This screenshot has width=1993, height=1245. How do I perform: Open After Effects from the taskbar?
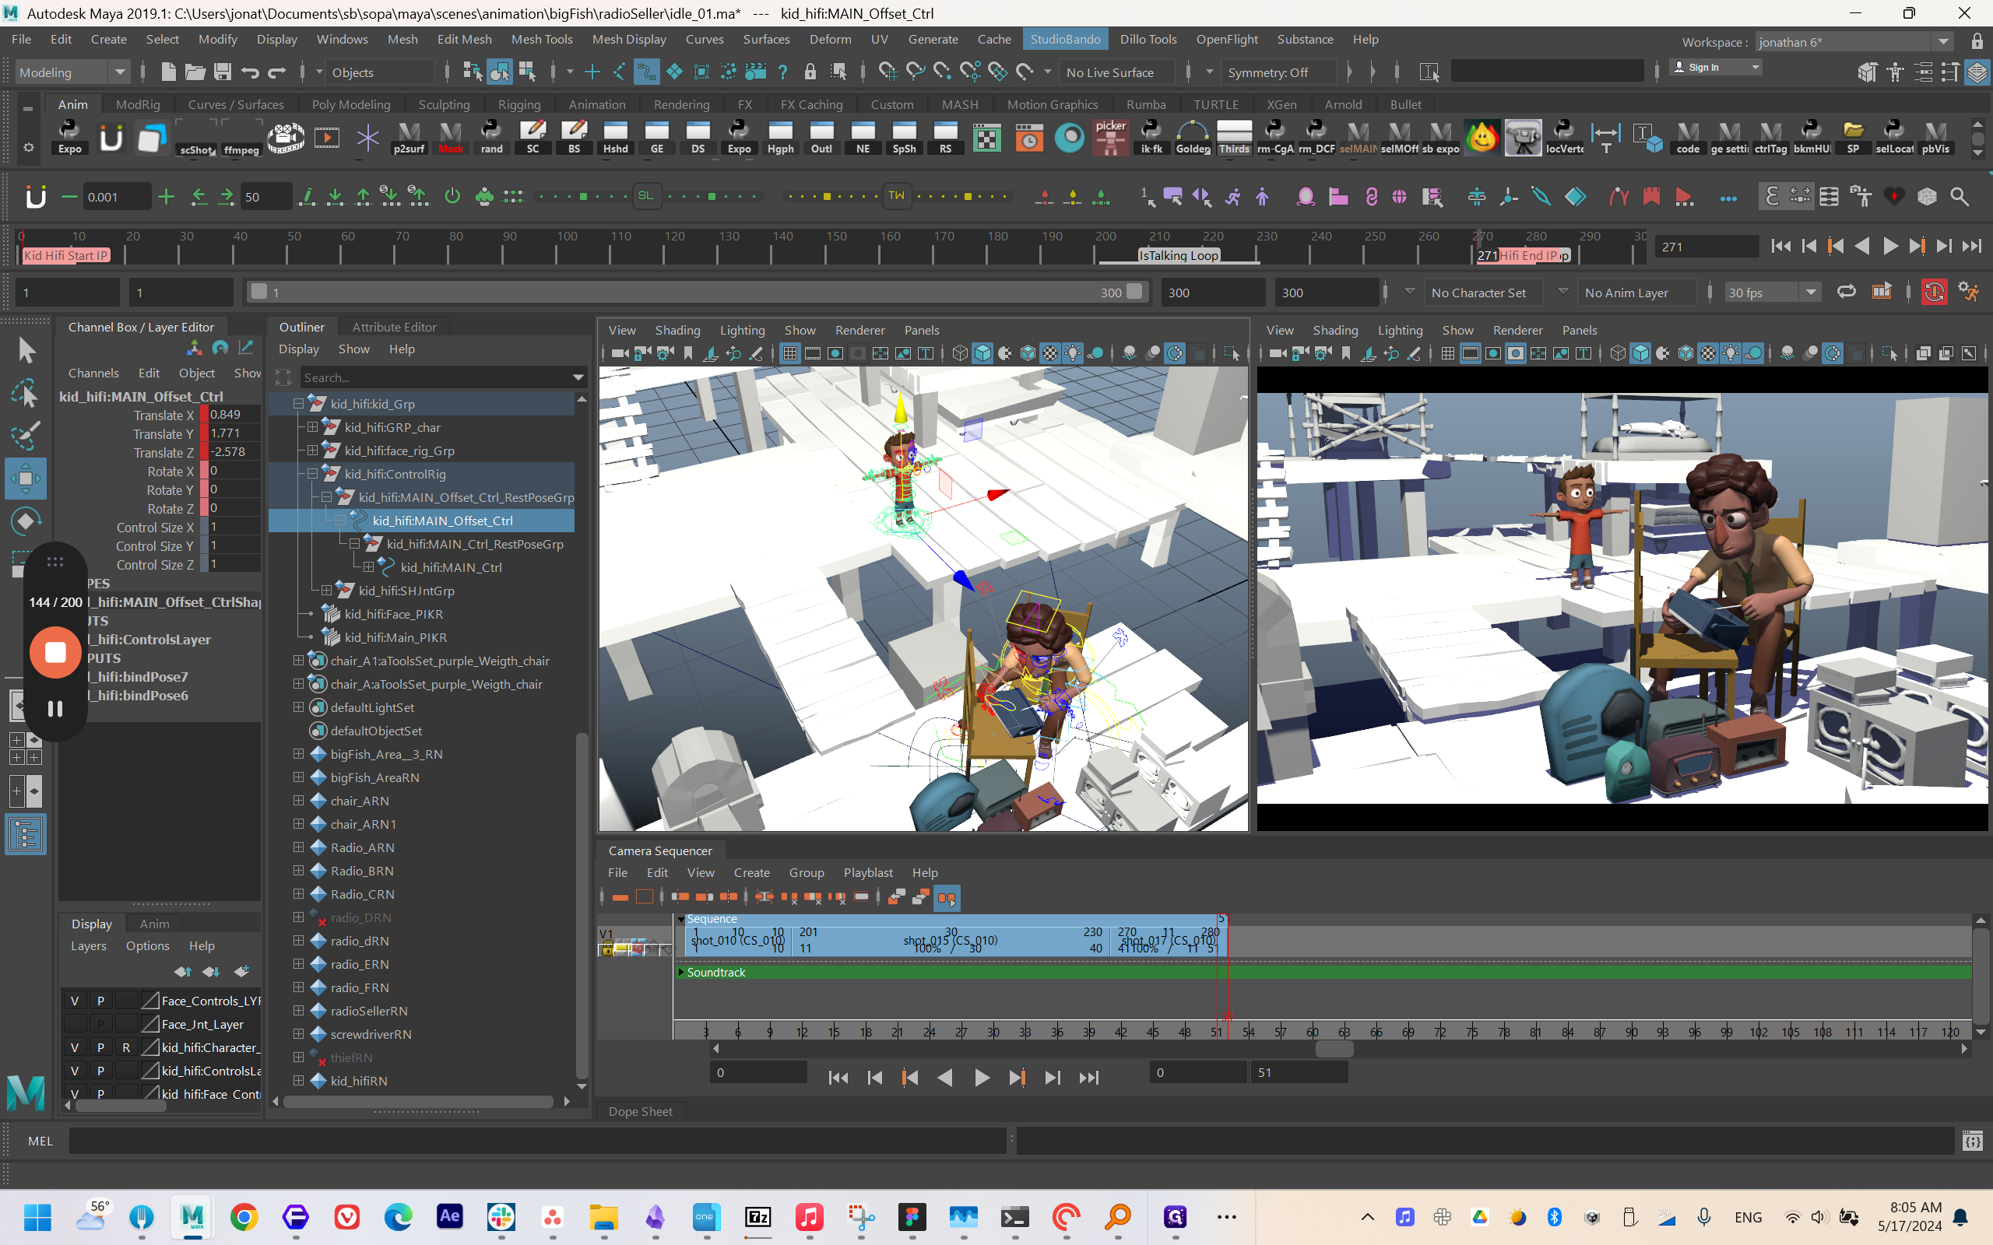(450, 1216)
